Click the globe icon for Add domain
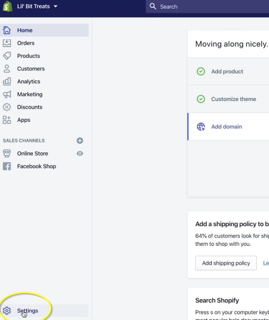Viewport: 269px width, 320px height. tap(201, 127)
